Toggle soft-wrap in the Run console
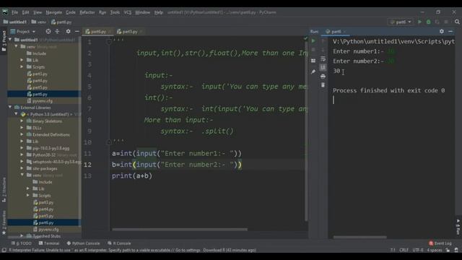This screenshot has height=260, width=462. 323,58
